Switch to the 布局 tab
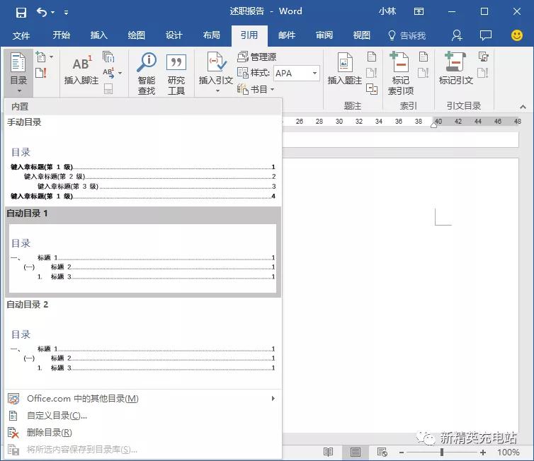 212,35
